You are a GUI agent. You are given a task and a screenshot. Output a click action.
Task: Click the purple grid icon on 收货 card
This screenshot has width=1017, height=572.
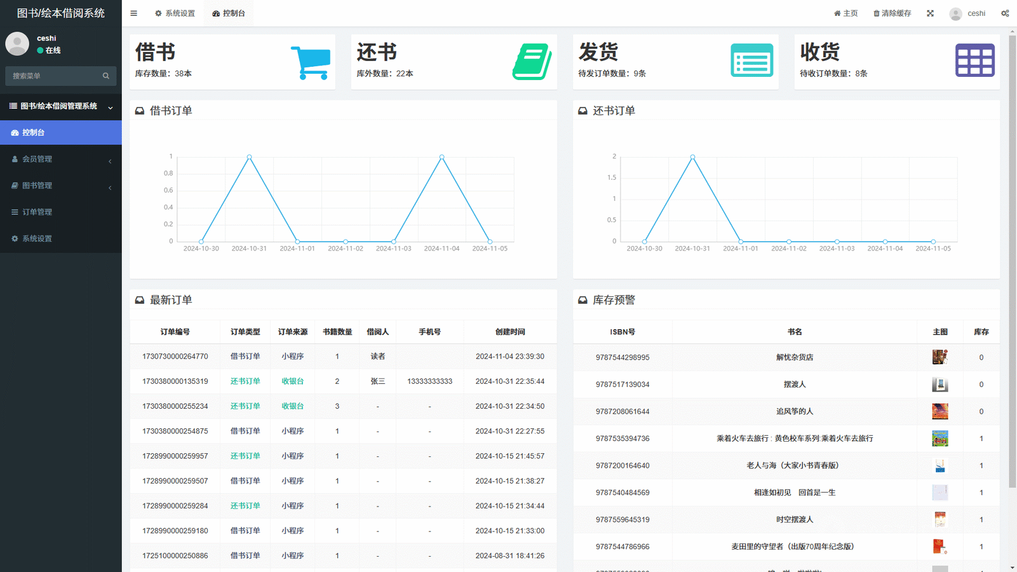[974, 61]
